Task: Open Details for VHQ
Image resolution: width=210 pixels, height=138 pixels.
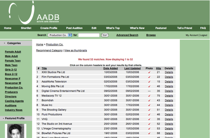Action: (x=169, y=119)
